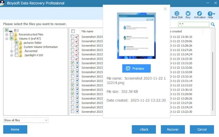Click file icon of the 13:31:14 row

click(77, 81)
